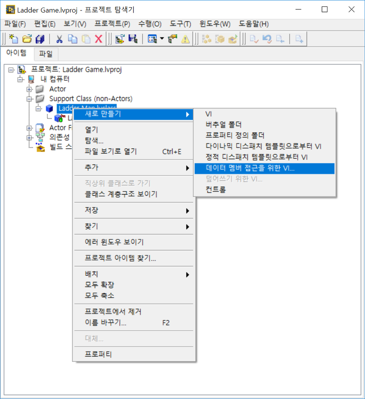
Task: Select the computer icon beside 내 컴퓨터
Action: tap(31, 79)
